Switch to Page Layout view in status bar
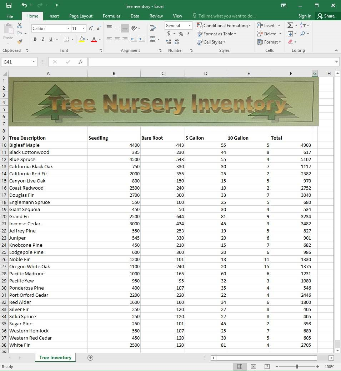 pos(254,367)
